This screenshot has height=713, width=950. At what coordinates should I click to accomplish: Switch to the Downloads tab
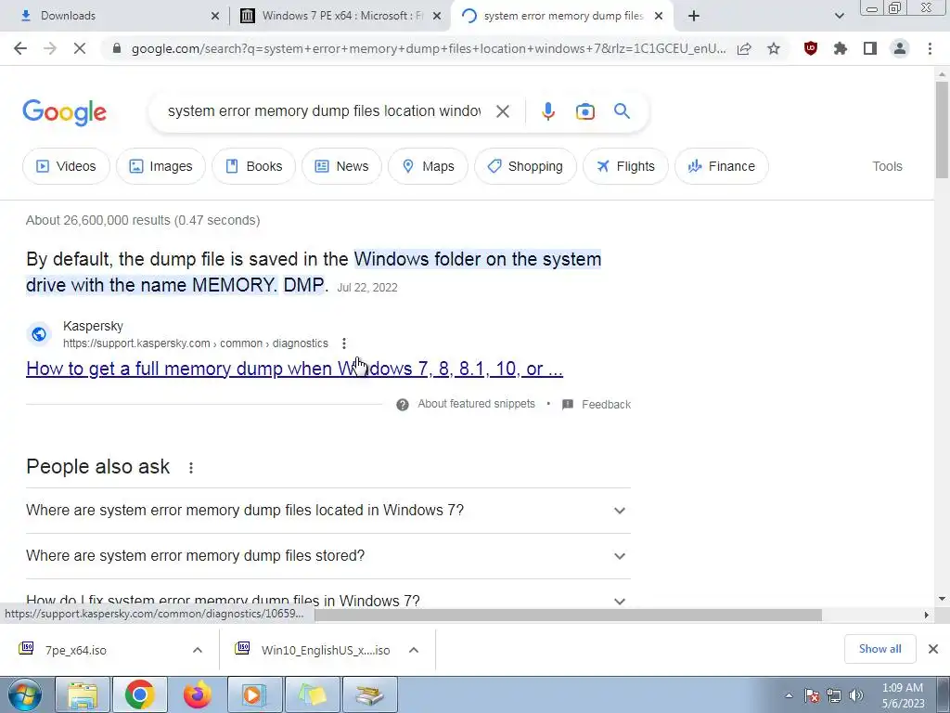click(115, 16)
